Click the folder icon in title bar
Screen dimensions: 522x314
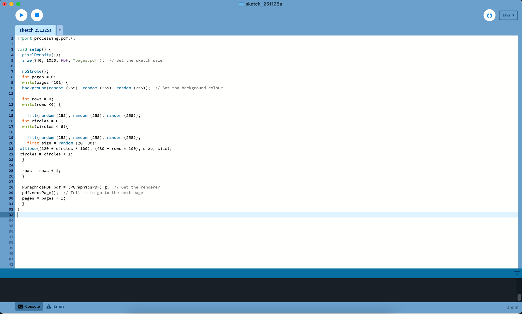coord(241,4)
